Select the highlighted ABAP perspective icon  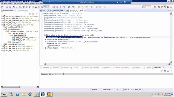165,7
